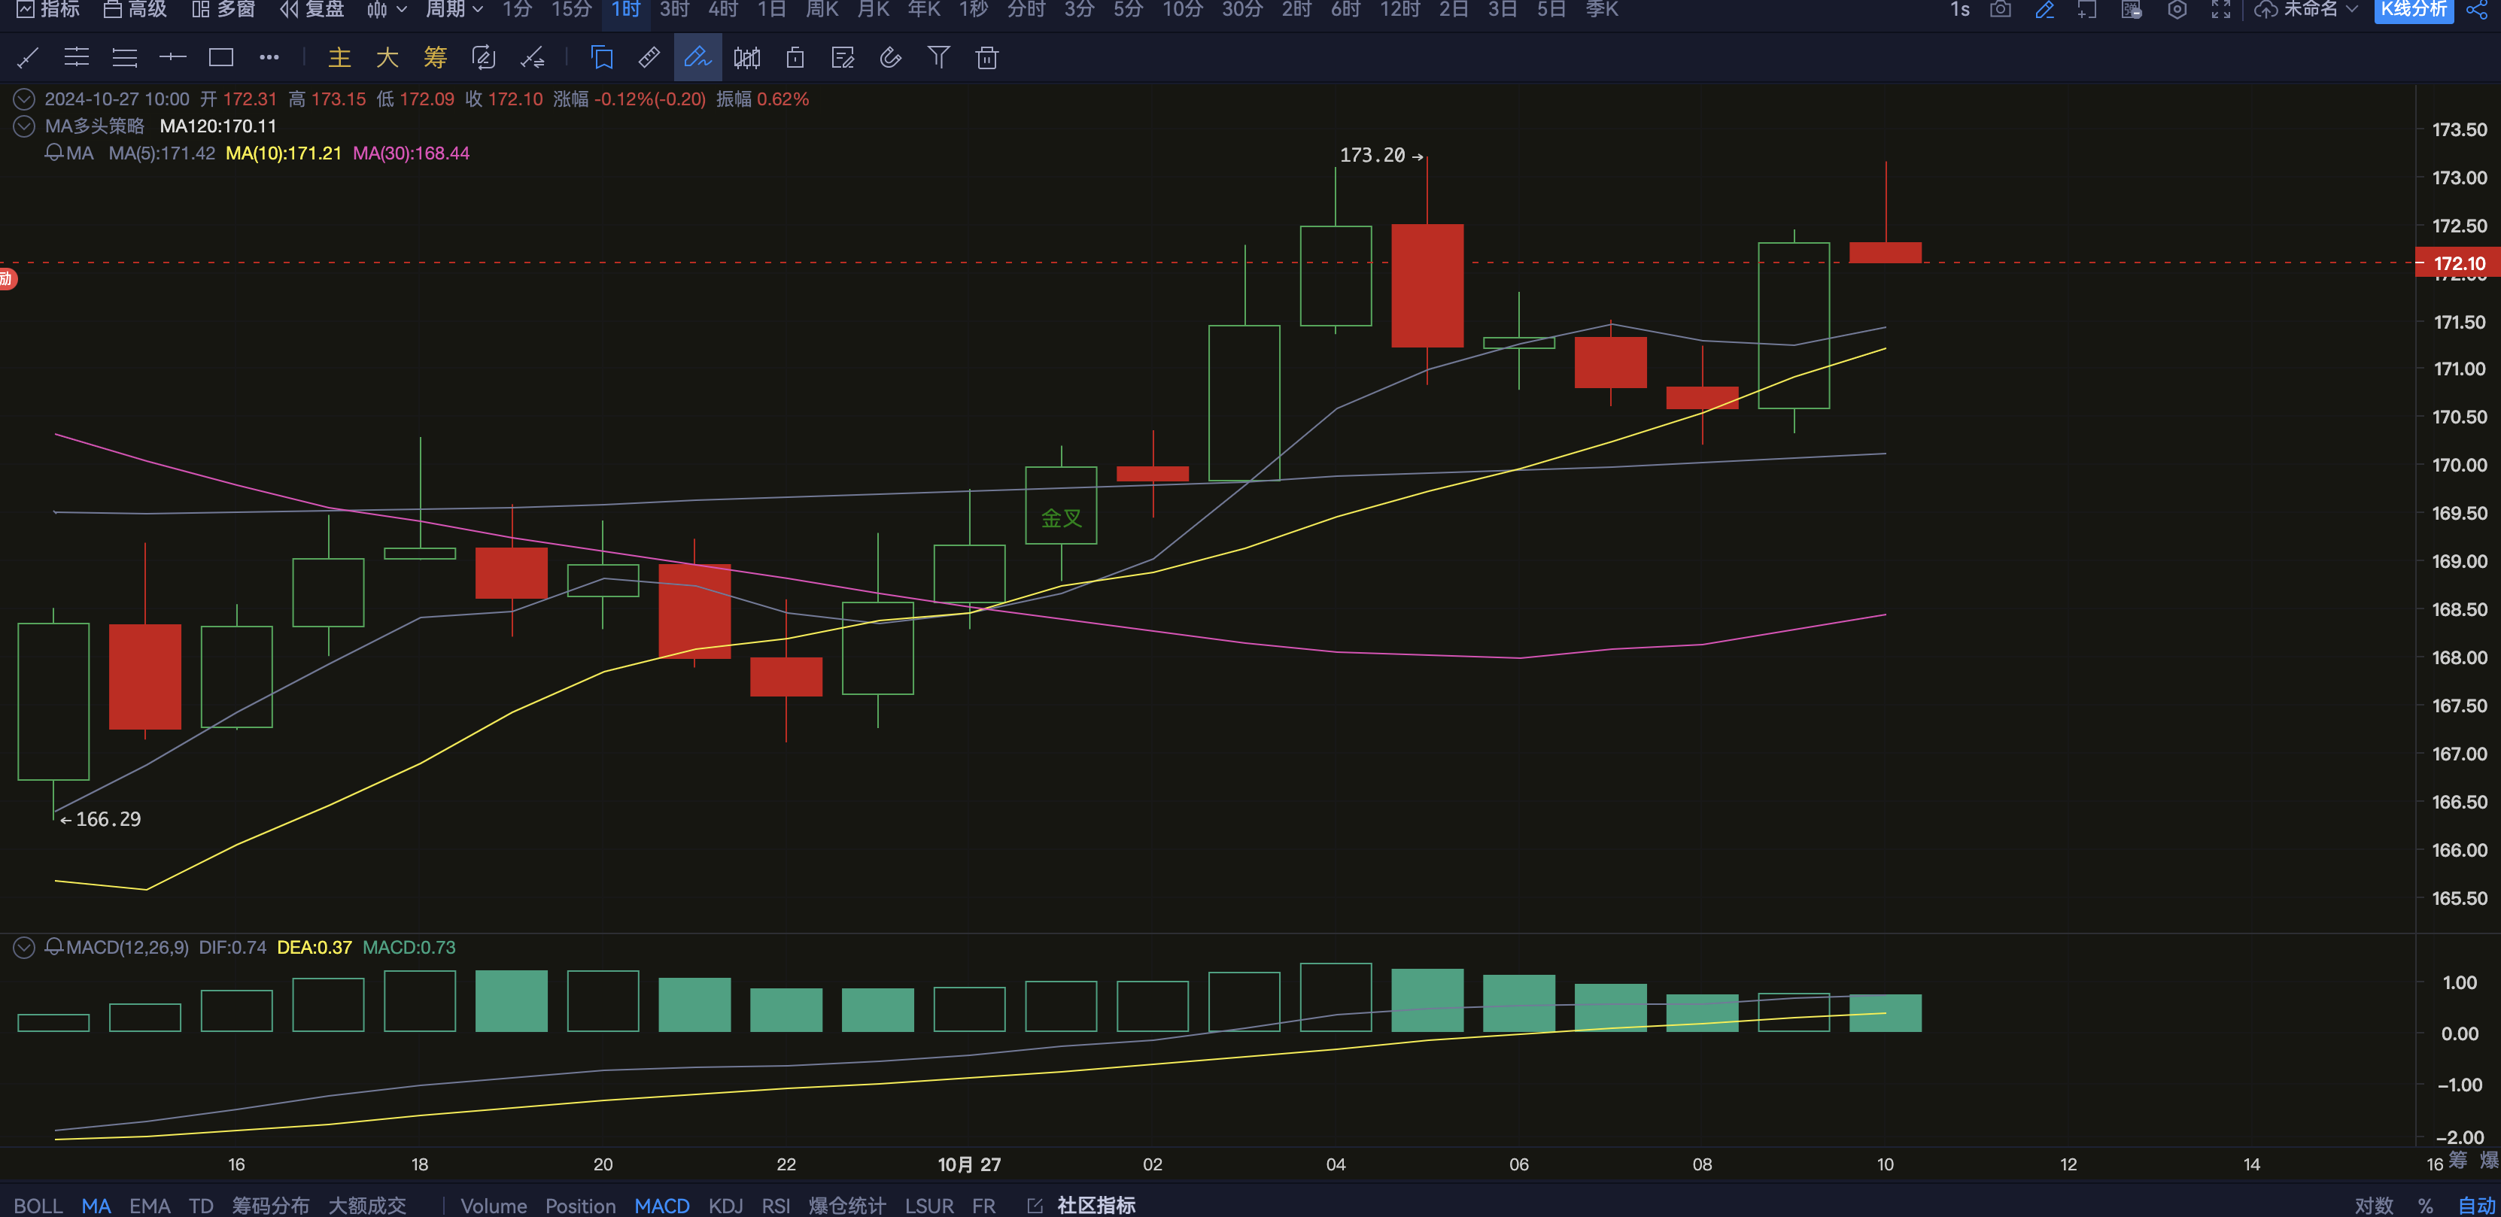Click the K线分析 button
The width and height of the screenshot is (2501, 1217).
2414,10
